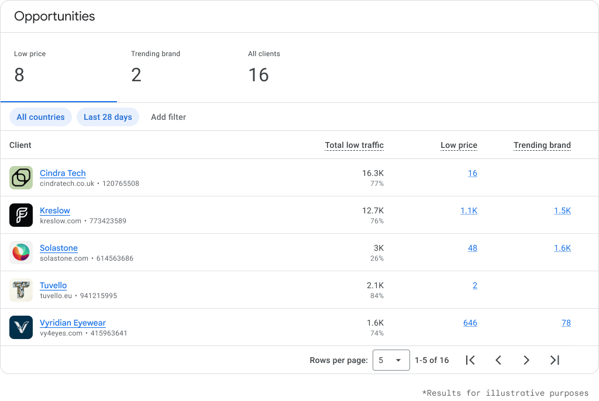Click the Tuvello logo icon

point(21,290)
